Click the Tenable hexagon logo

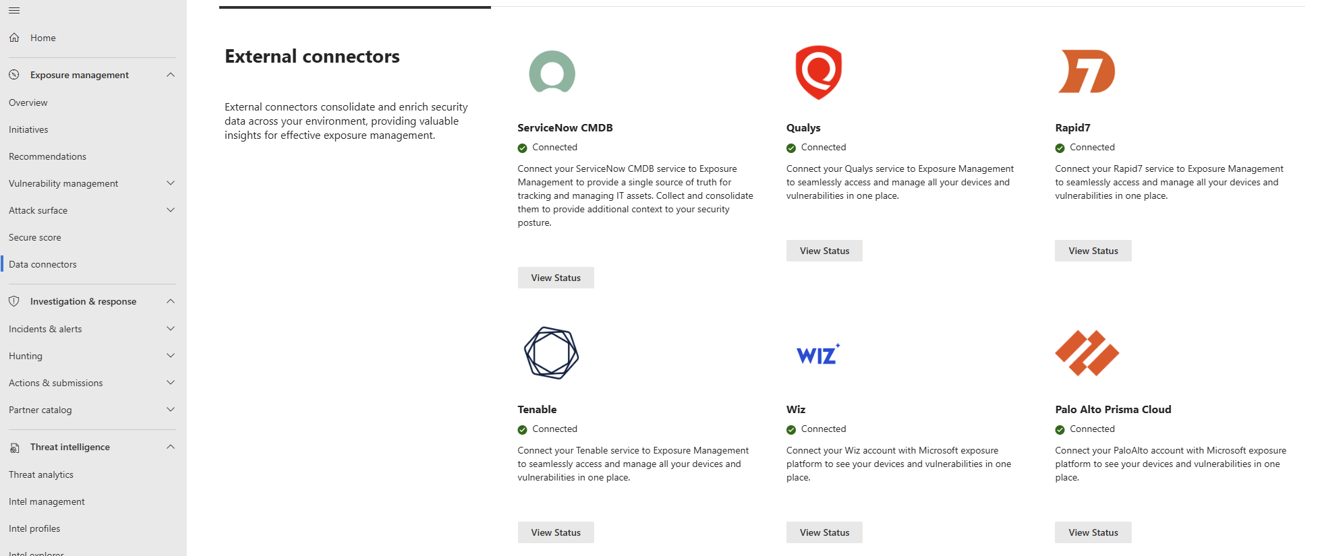pos(551,352)
